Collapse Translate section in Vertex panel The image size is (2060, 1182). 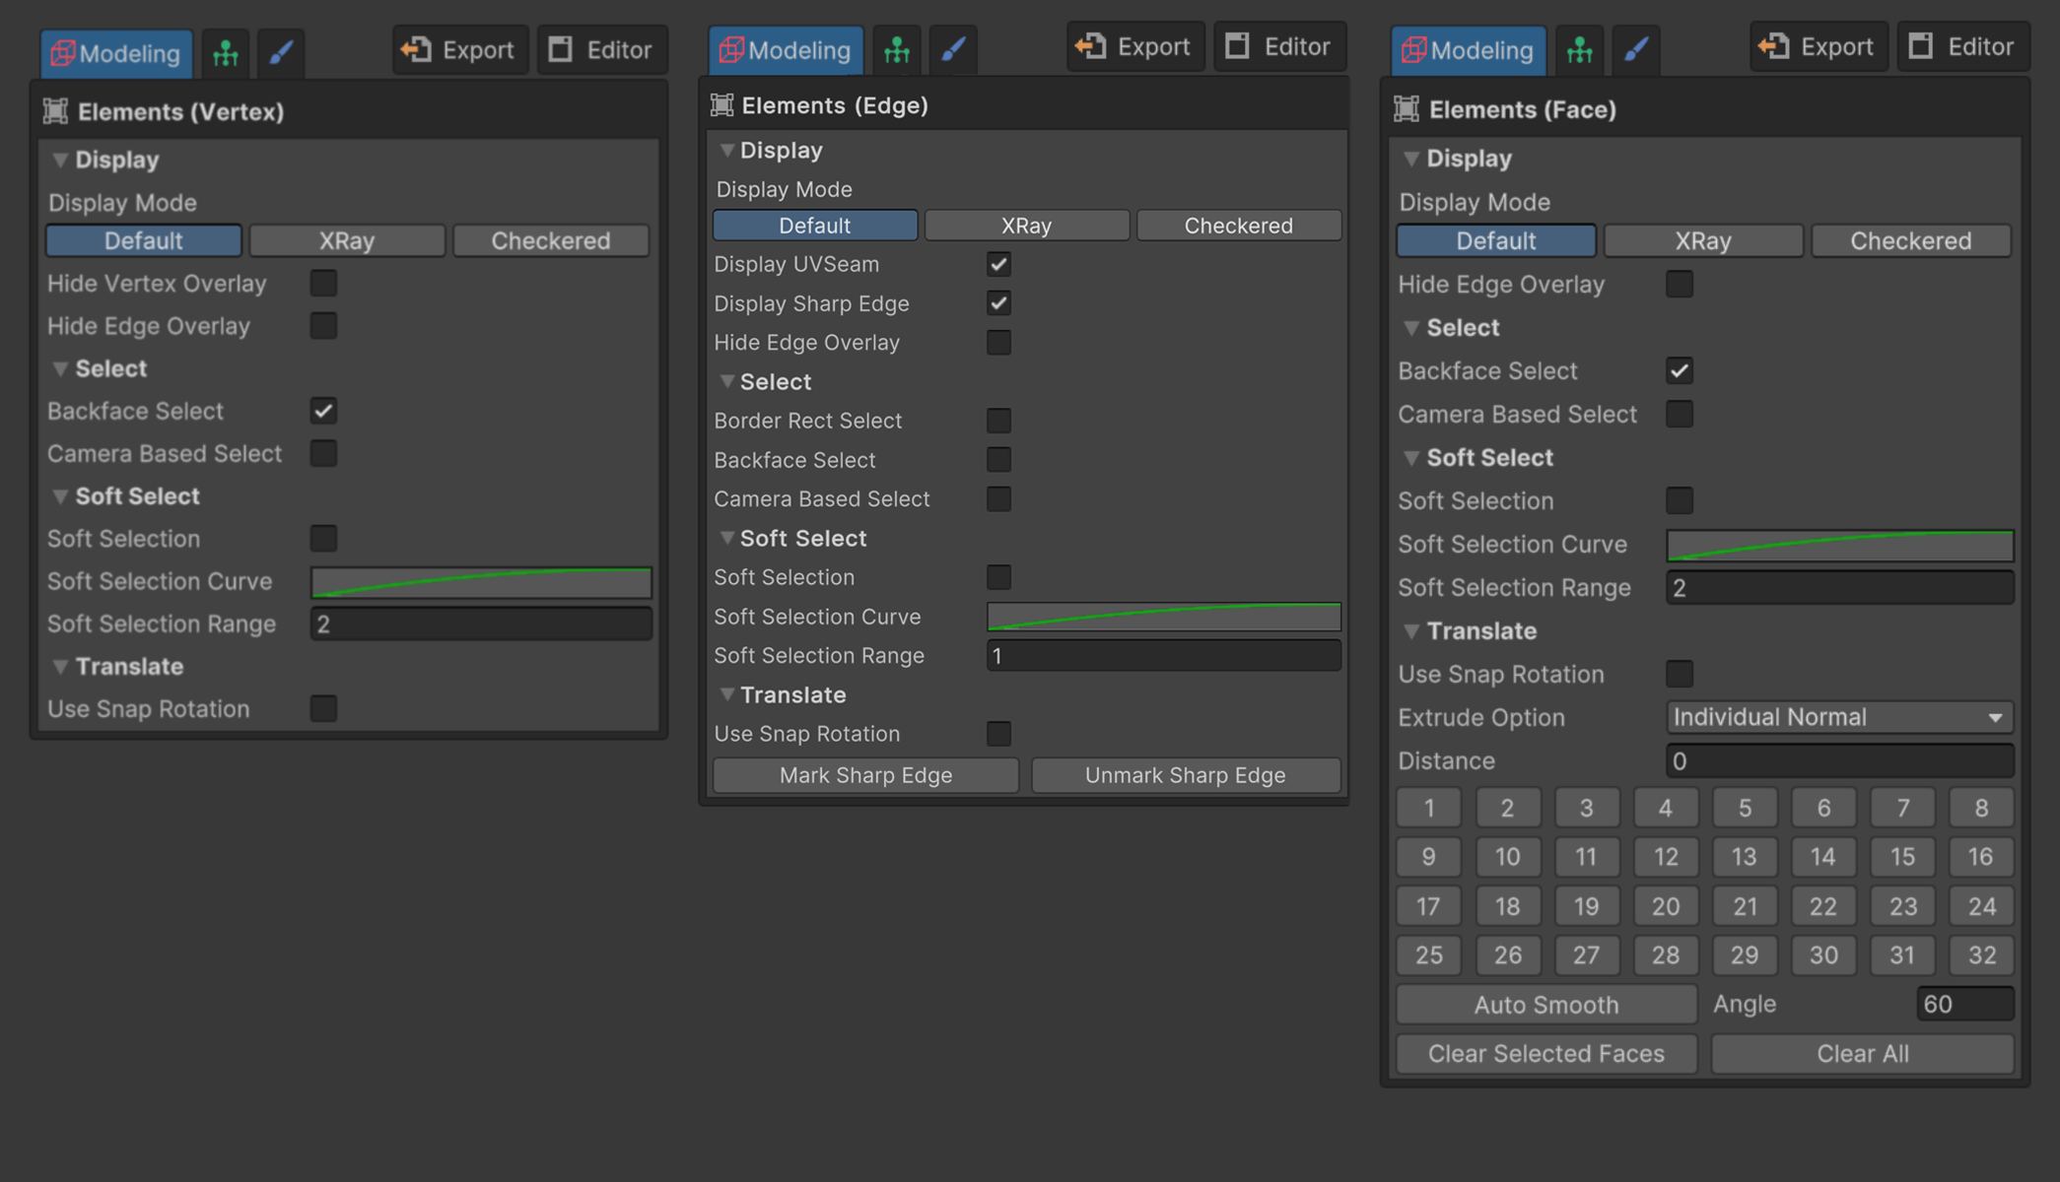[x=60, y=667]
